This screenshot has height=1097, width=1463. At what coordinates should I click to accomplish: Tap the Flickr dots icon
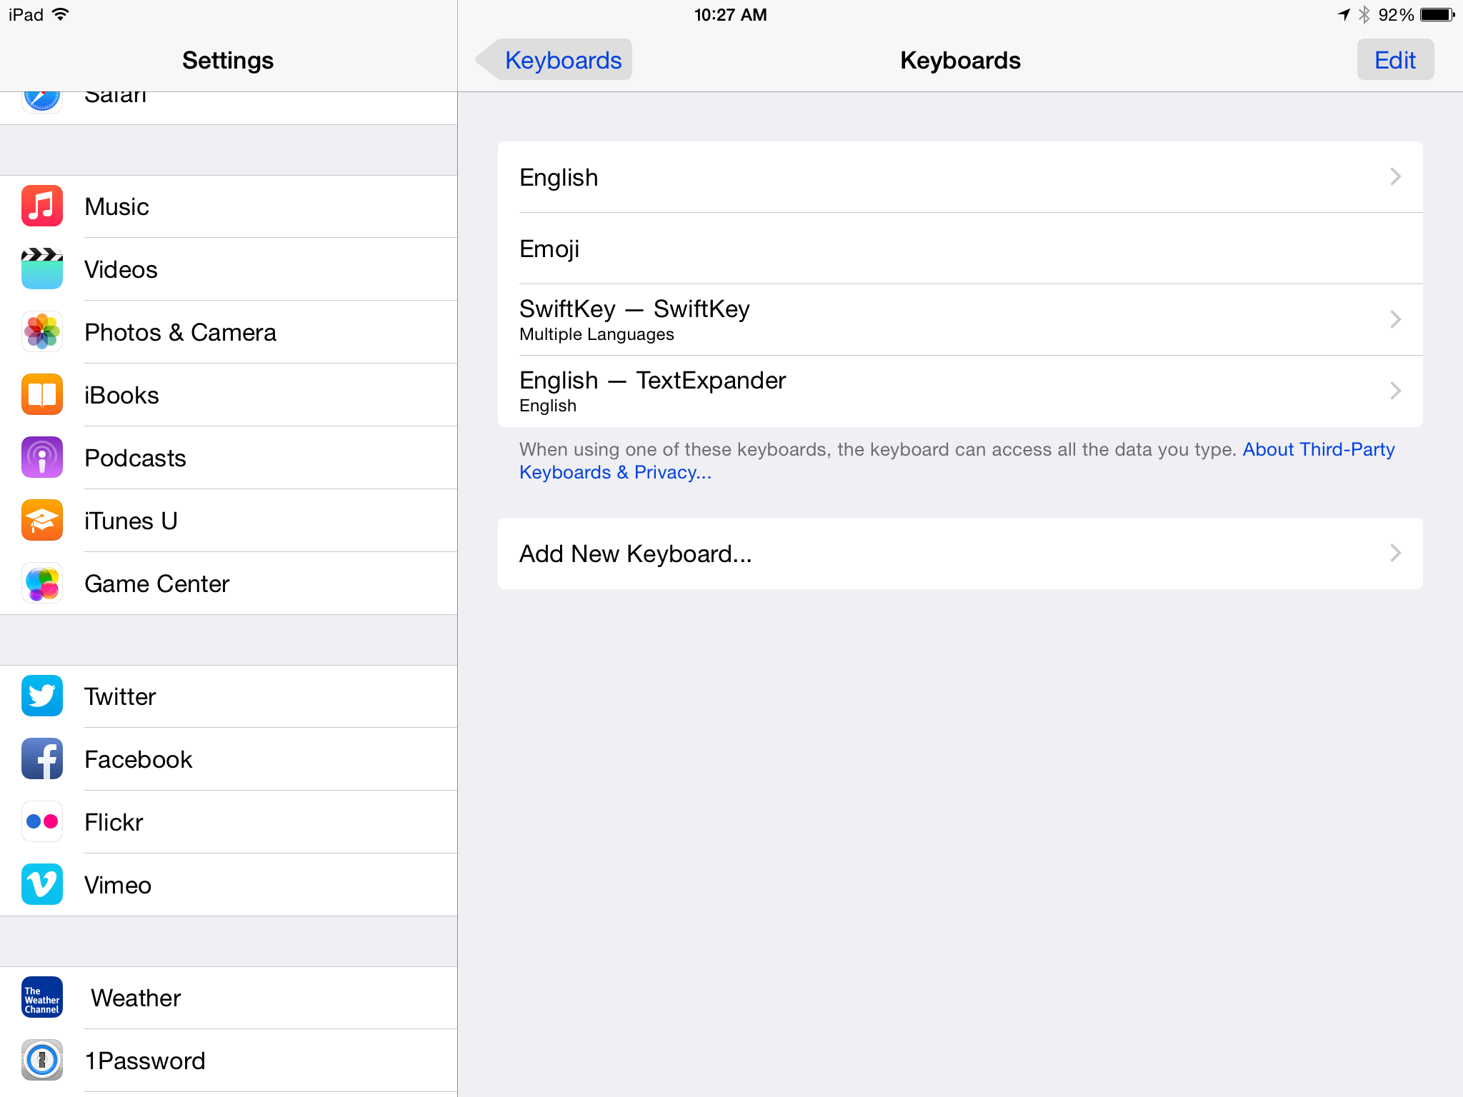point(42,822)
